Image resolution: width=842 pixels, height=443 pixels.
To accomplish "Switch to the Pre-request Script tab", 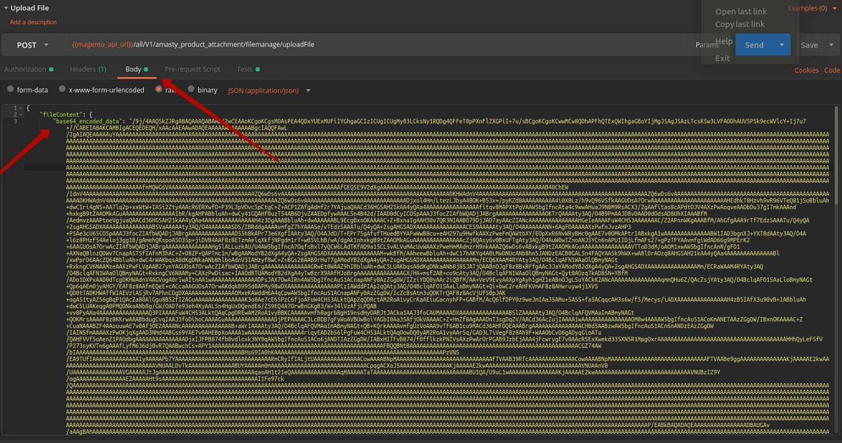I will coord(192,69).
